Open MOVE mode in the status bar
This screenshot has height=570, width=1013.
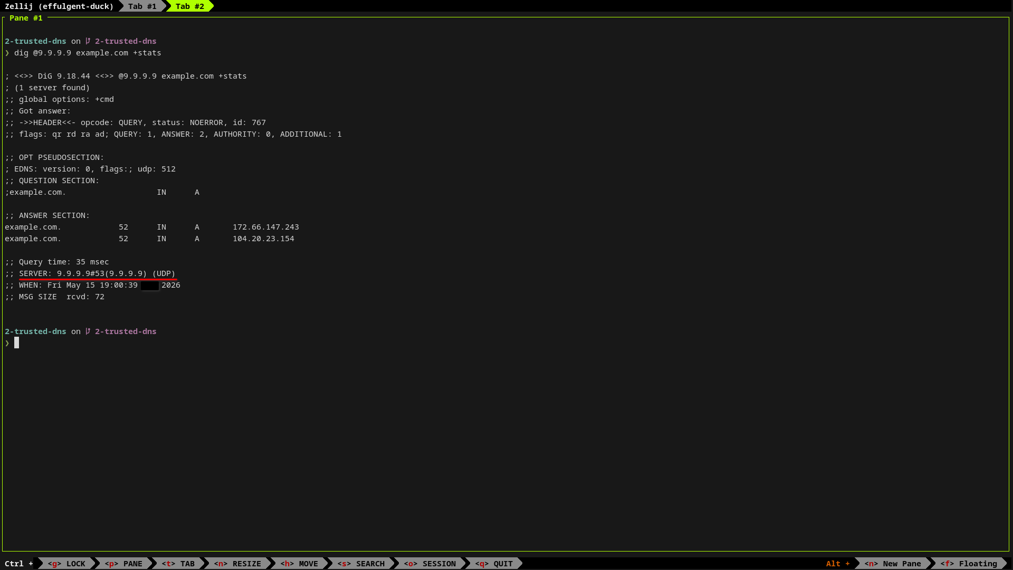(x=299, y=564)
